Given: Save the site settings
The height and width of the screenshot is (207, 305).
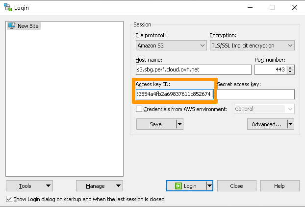Looking at the screenshot, I should [x=156, y=124].
